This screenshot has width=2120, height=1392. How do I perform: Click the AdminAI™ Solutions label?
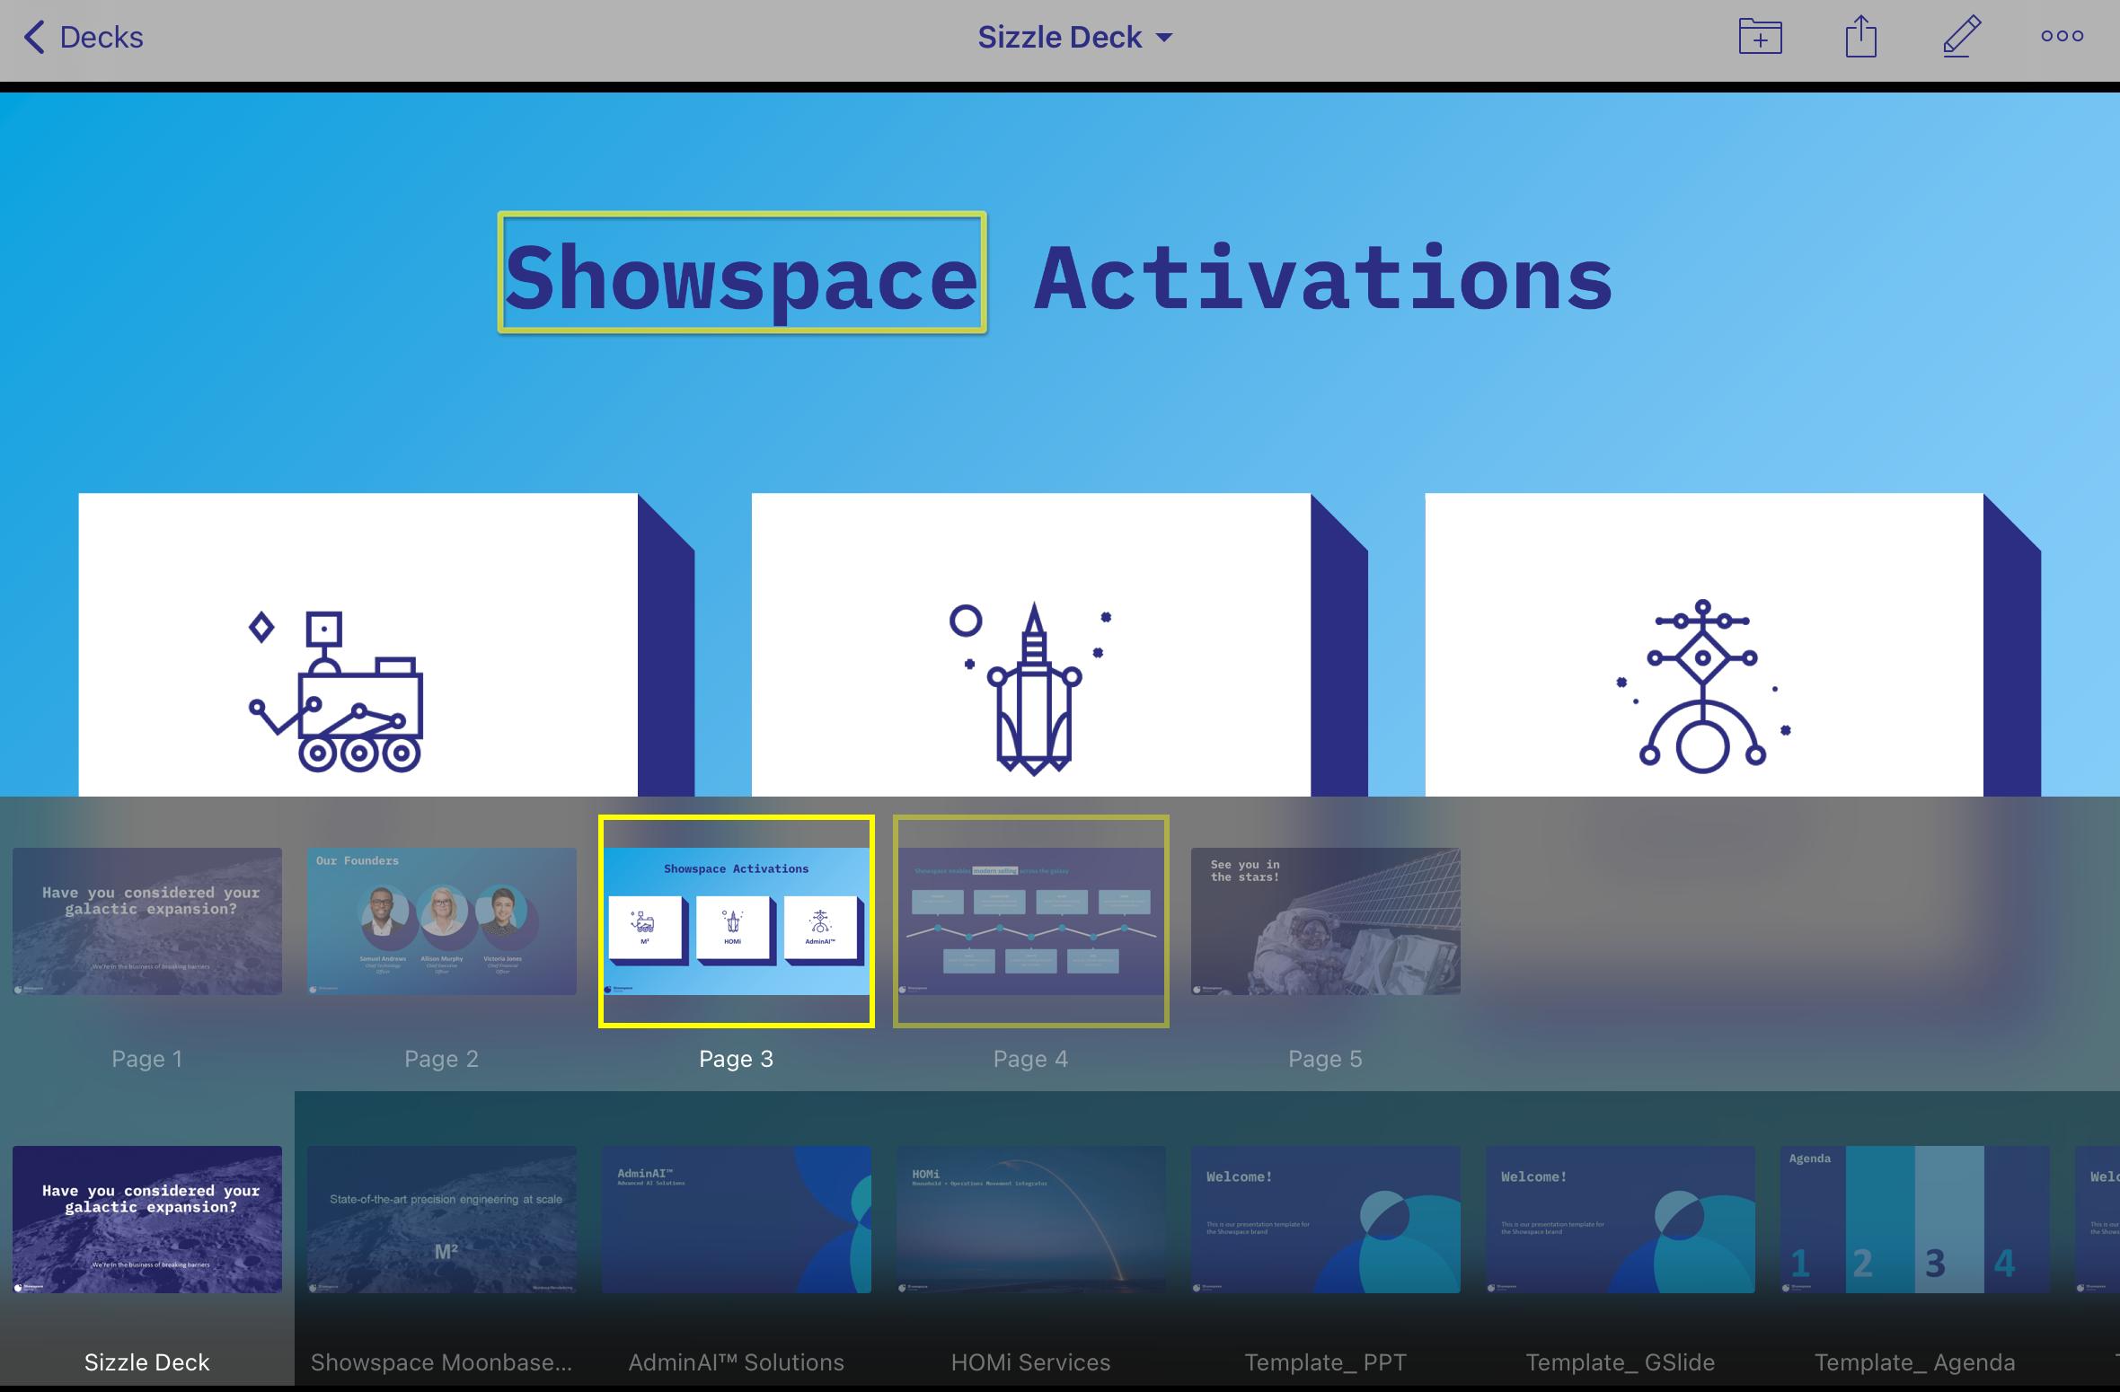pyautogui.click(x=737, y=1362)
